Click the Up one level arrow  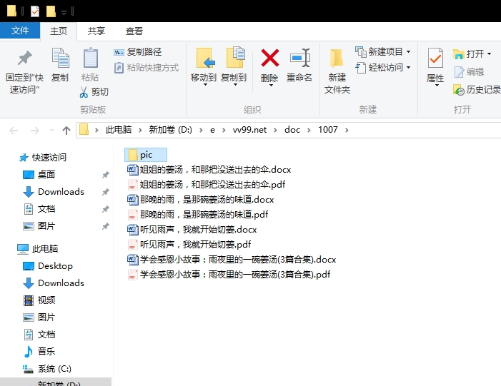coord(66,131)
